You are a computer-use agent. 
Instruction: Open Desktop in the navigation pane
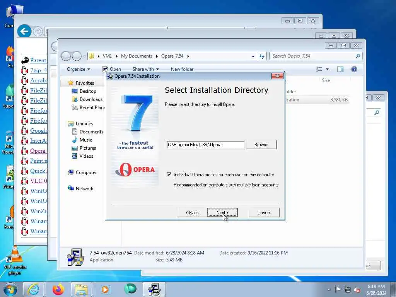[x=88, y=91]
